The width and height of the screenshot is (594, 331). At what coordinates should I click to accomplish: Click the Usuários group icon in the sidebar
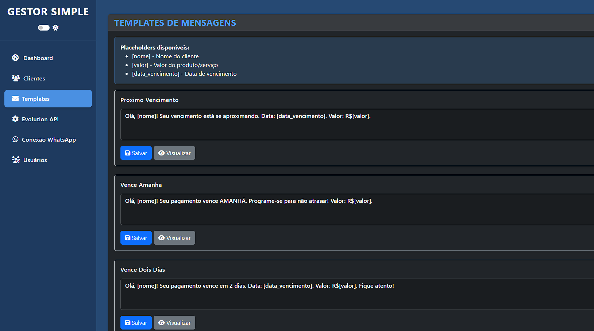[16, 160]
